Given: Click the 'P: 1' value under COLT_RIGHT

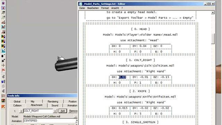Looking at the screenshot, I should [138, 83].
